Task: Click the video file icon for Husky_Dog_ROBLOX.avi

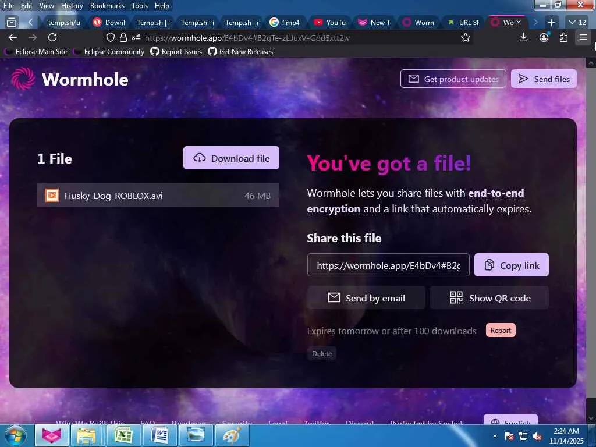Action: 52,196
